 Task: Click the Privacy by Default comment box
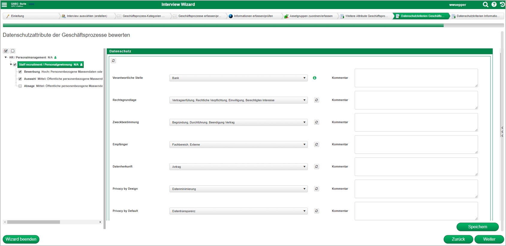click(x=416, y=211)
